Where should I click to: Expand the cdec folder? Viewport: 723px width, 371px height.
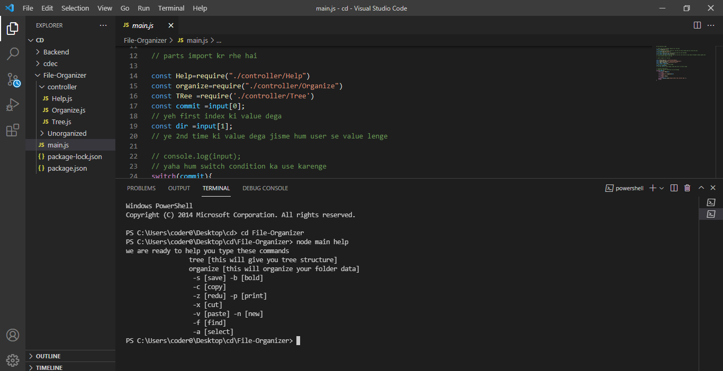point(70,63)
